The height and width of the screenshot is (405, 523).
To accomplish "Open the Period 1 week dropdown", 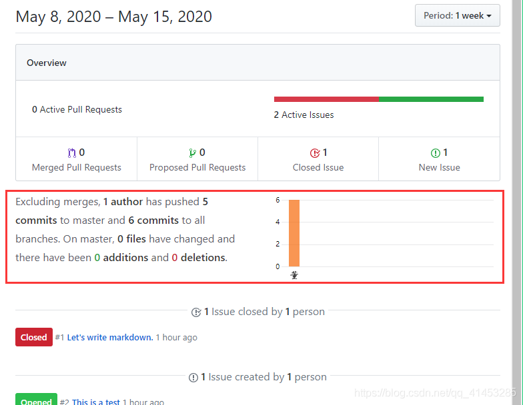I will click(x=457, y=15).
